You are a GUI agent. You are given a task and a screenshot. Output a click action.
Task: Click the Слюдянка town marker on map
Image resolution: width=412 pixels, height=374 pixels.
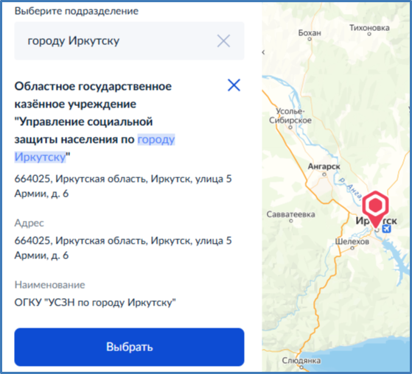pos(301,367)
